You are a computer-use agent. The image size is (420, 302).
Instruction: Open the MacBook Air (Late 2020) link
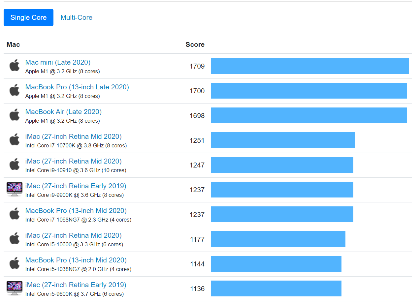63,112
